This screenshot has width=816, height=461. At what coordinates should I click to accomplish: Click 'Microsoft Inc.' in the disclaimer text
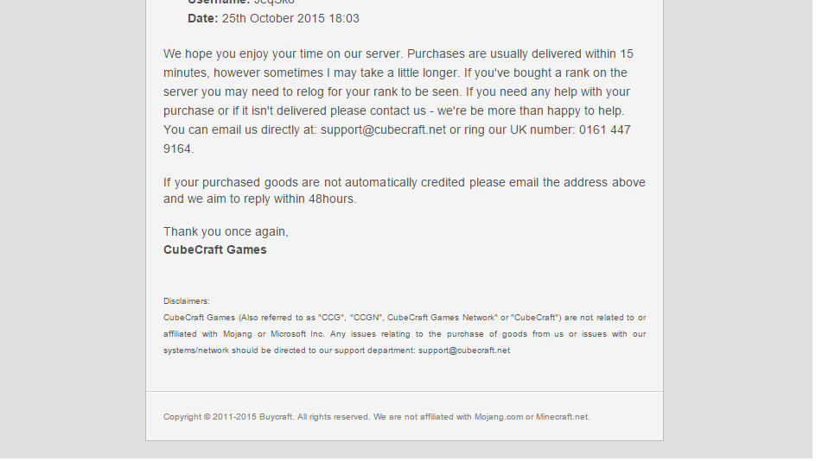click(x=297, y=334)
